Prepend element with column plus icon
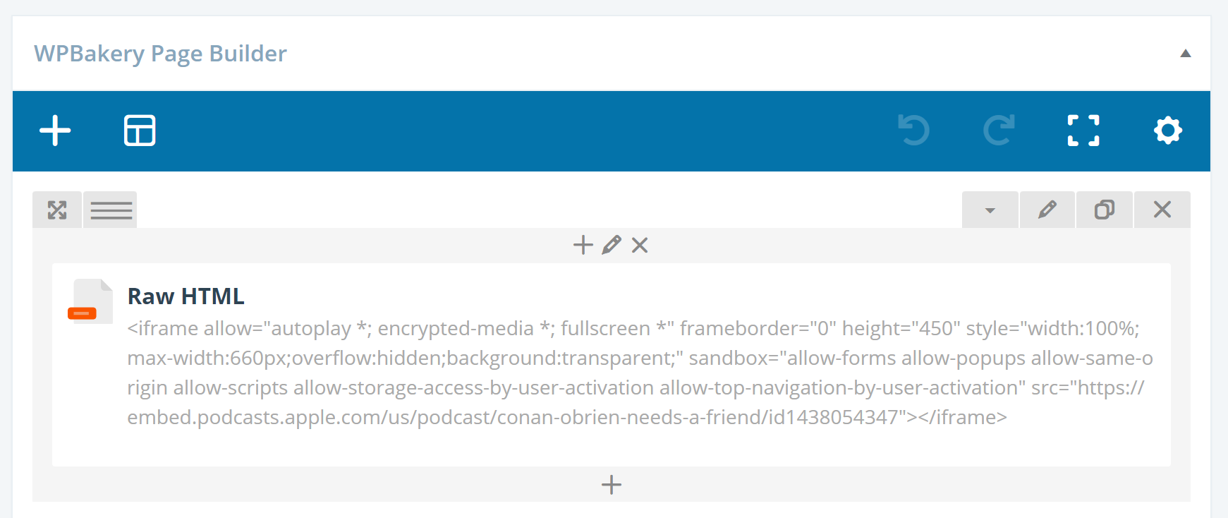The width and height of the screenshot is (1228, 518). (x=583, y=245)
